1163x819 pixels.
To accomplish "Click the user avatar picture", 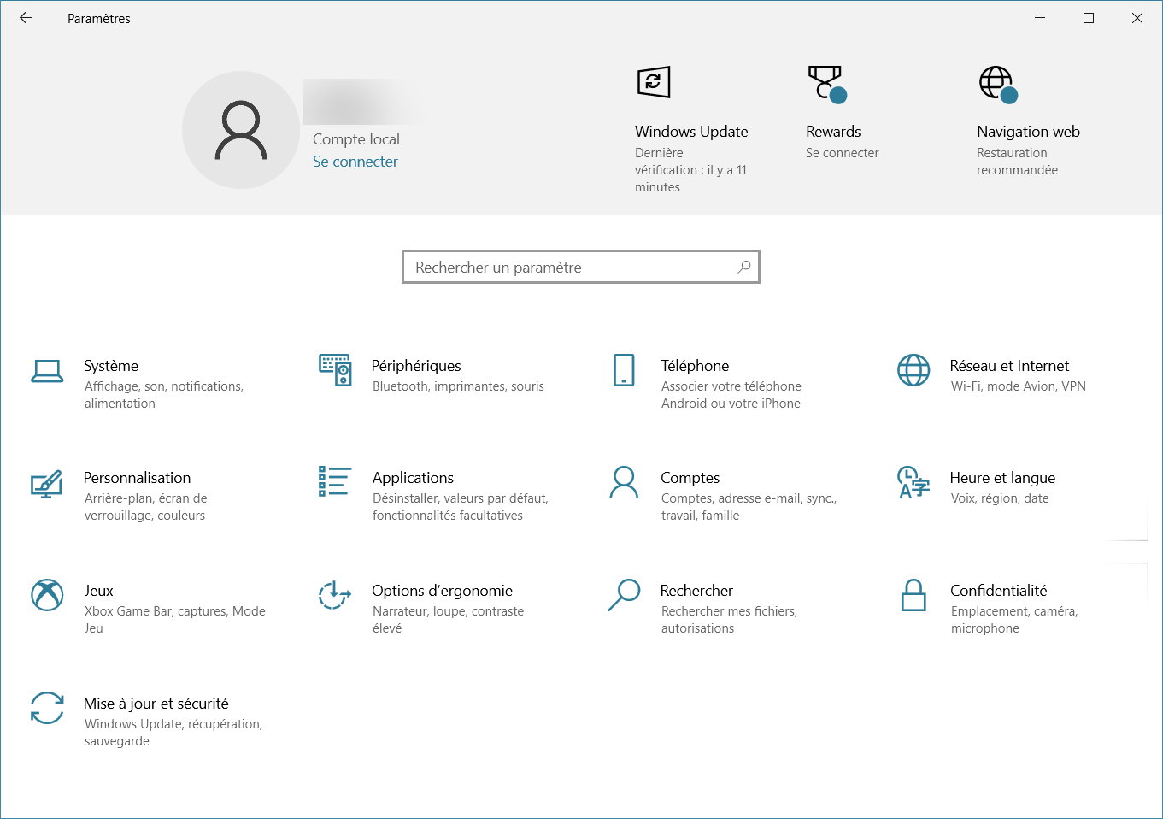I will click(x=241, y=130).
